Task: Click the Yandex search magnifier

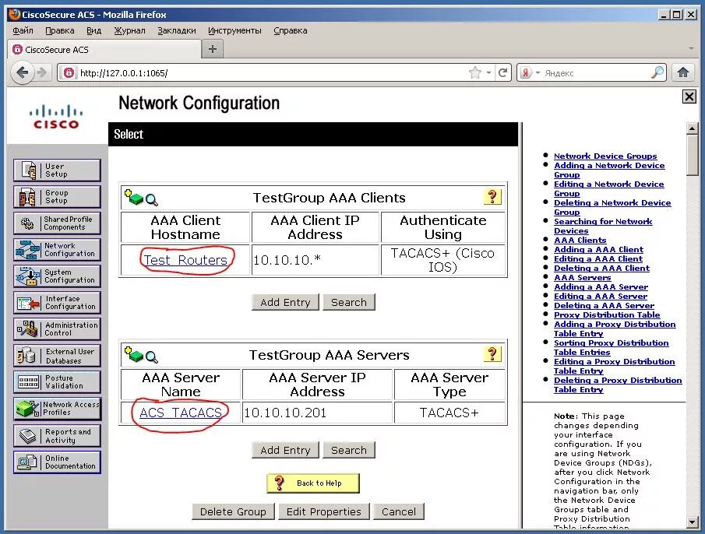Action: coord(657,72)
